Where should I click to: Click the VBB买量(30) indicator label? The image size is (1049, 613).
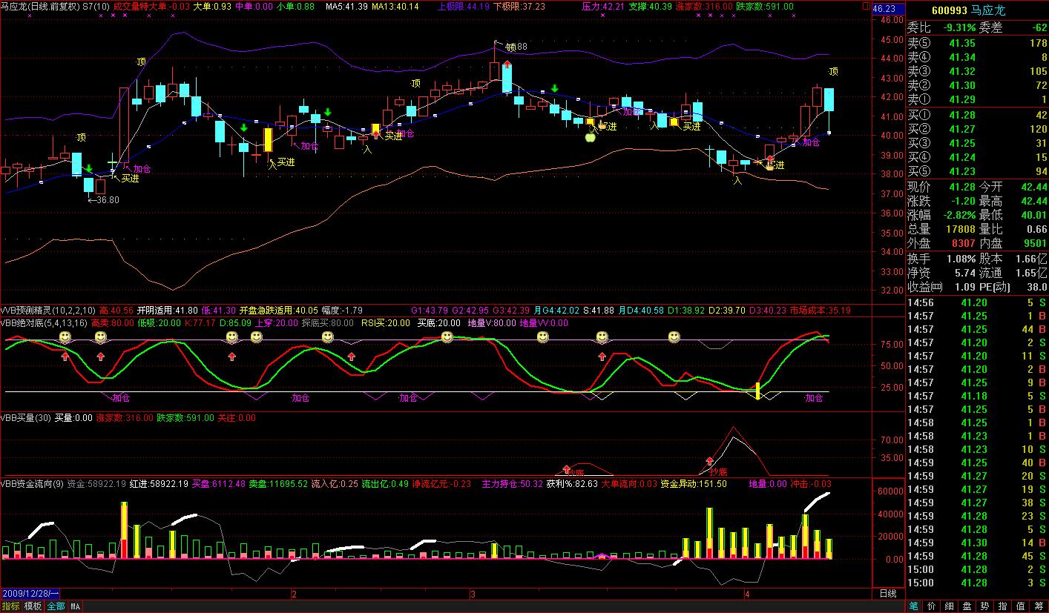(x=25, y=418)
